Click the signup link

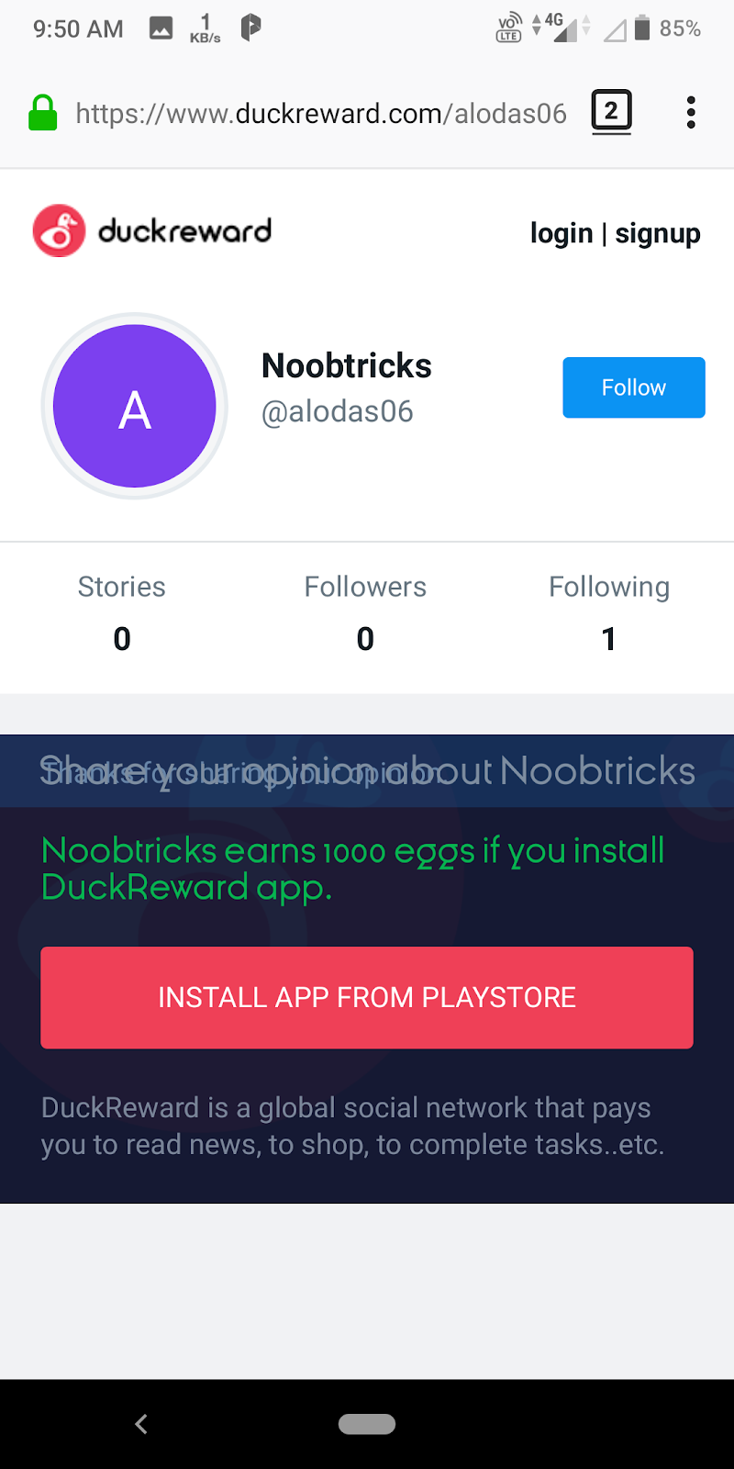pyautogui.click(x=657, y=233)
